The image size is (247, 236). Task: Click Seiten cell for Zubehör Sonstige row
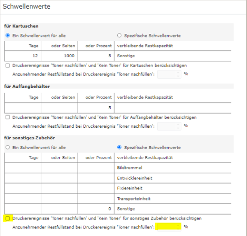59,209
